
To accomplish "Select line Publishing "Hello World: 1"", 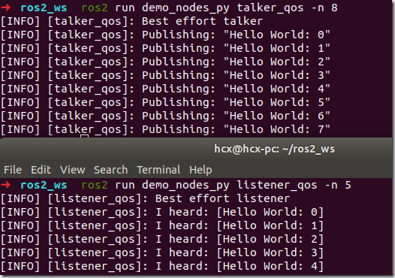I will (165, 48).
